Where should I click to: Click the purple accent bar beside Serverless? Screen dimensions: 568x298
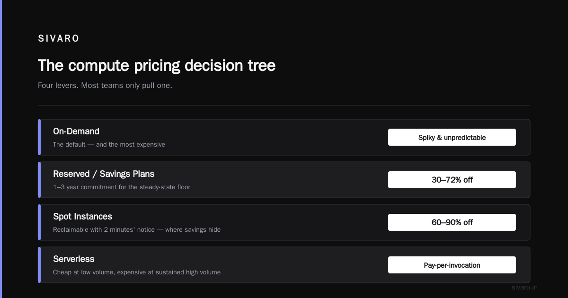[x=39, y=265]
